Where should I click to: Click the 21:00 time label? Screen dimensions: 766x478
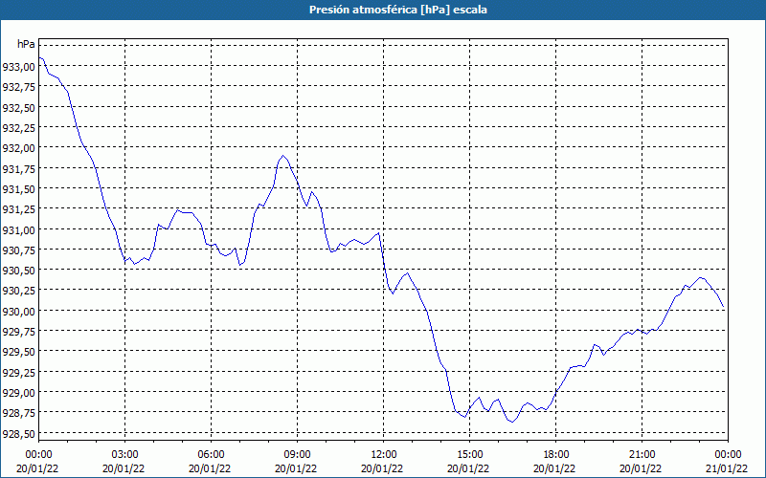pos(642,455)
